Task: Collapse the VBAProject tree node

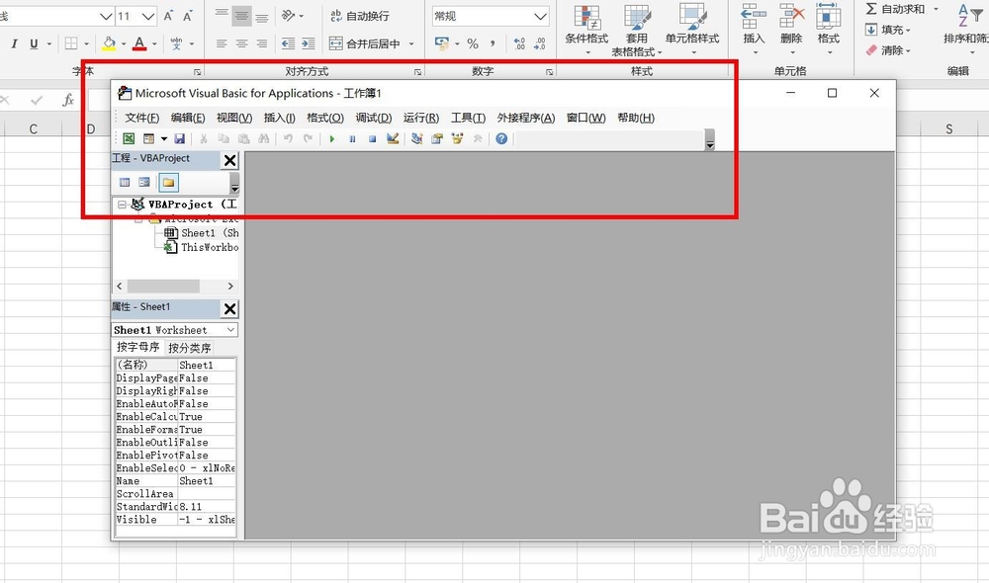Action: pos(122,205)
